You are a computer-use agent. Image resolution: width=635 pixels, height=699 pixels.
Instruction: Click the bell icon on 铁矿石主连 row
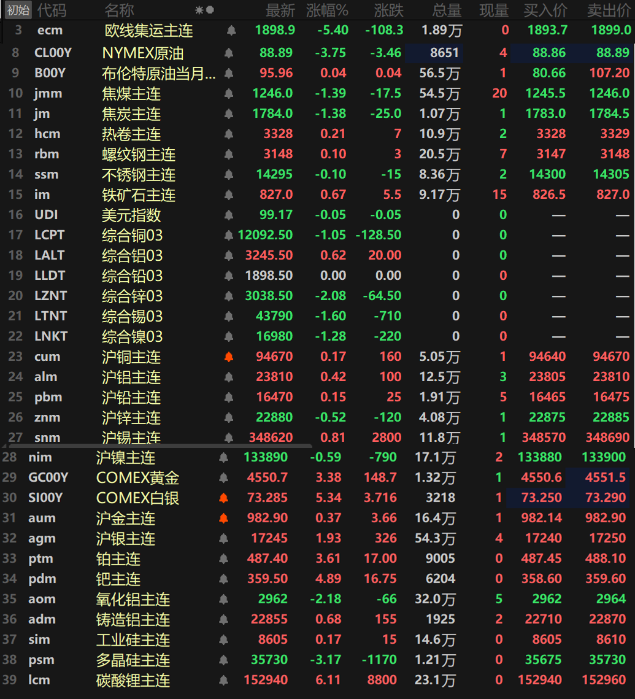(x=228, y=194)
